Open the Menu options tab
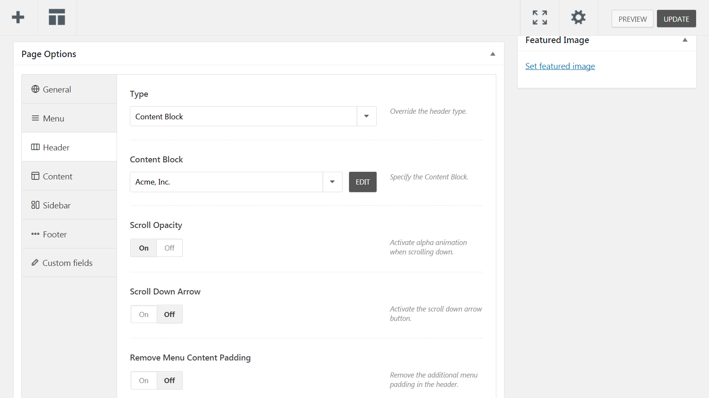The width and height of the screenshot is (709, 398). pyautogui.click(x=69, y=118)
